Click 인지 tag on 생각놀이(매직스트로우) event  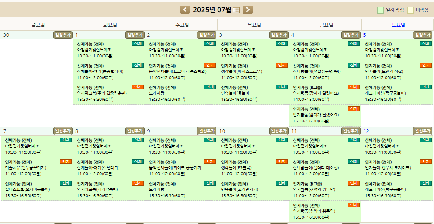coord(281,66)
